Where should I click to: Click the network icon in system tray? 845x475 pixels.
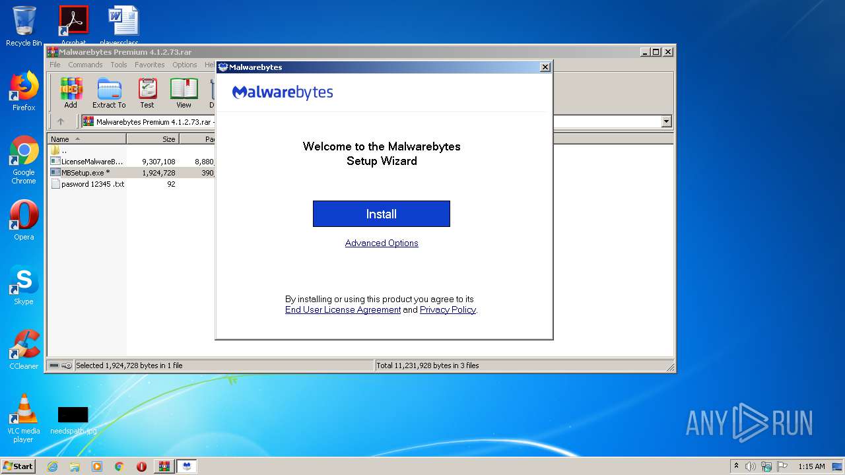pyautogui.click(x=766, y=466)
